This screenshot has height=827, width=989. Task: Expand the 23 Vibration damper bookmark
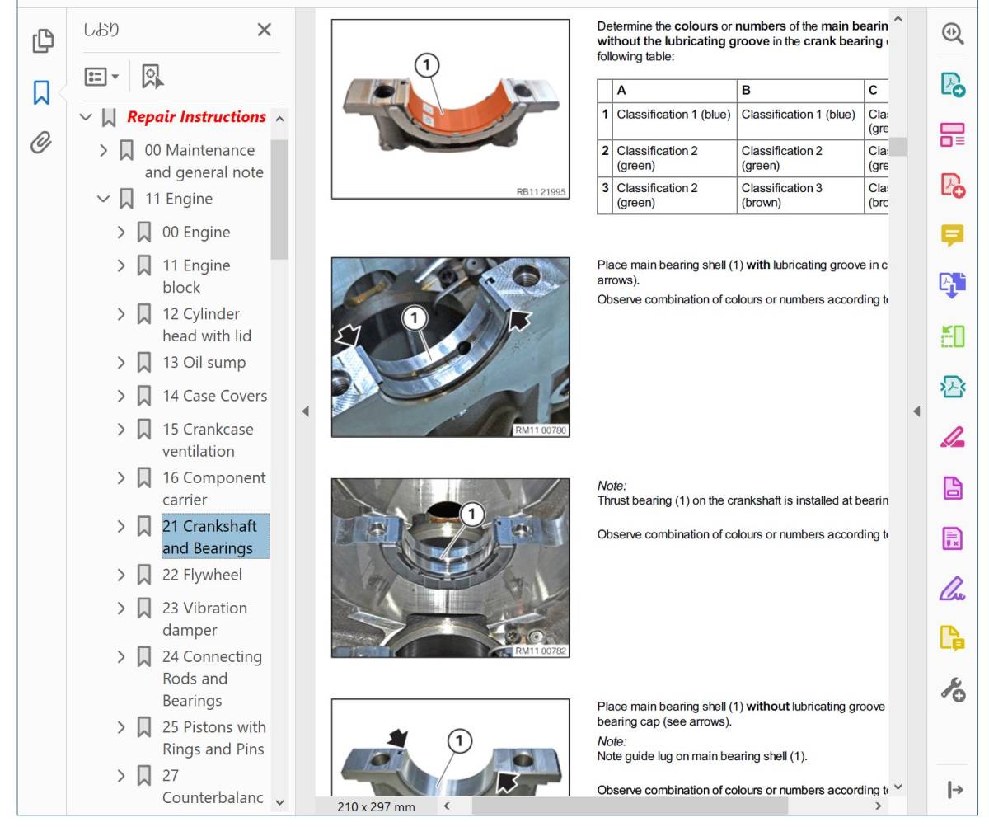pyautogui.click(x=121, y=609)
